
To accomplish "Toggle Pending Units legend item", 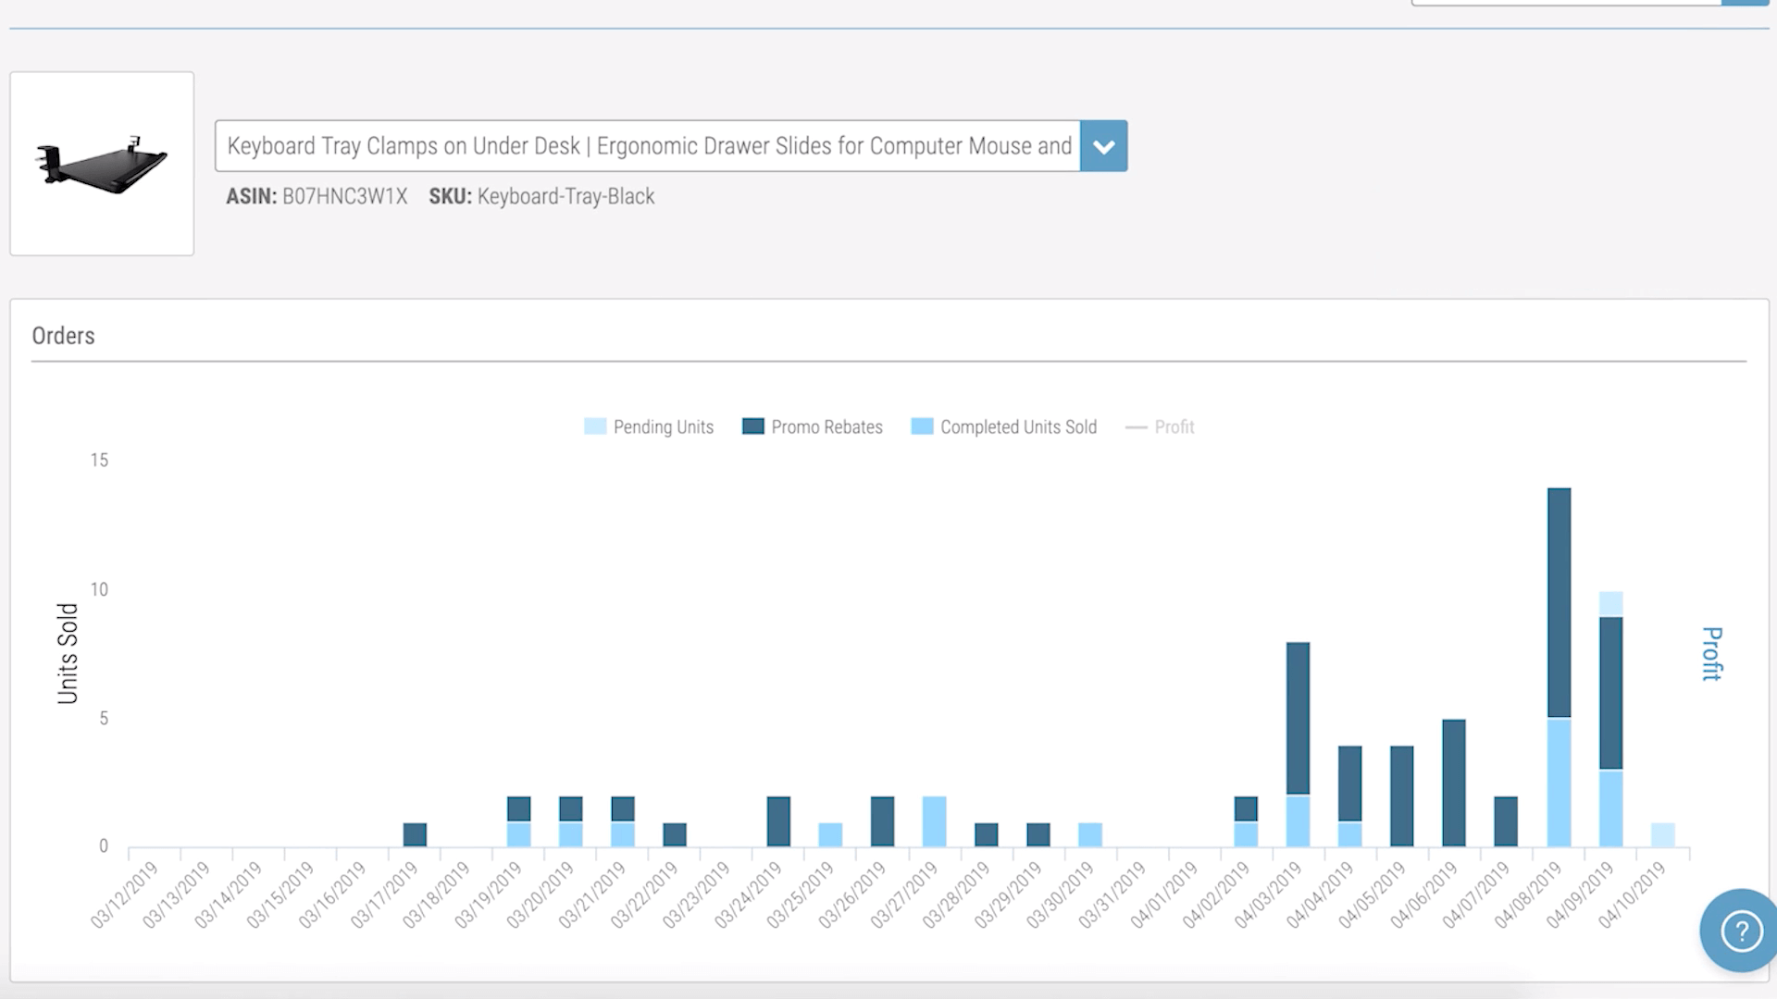I will (x=663, y=427).
